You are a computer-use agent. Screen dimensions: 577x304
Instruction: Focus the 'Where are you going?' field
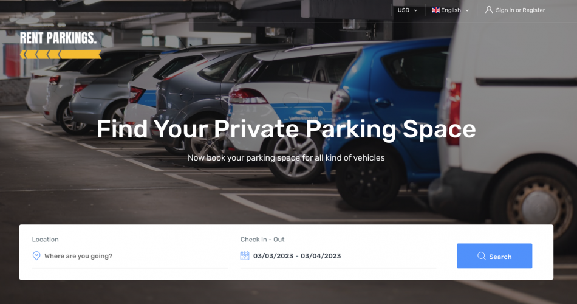130,256
